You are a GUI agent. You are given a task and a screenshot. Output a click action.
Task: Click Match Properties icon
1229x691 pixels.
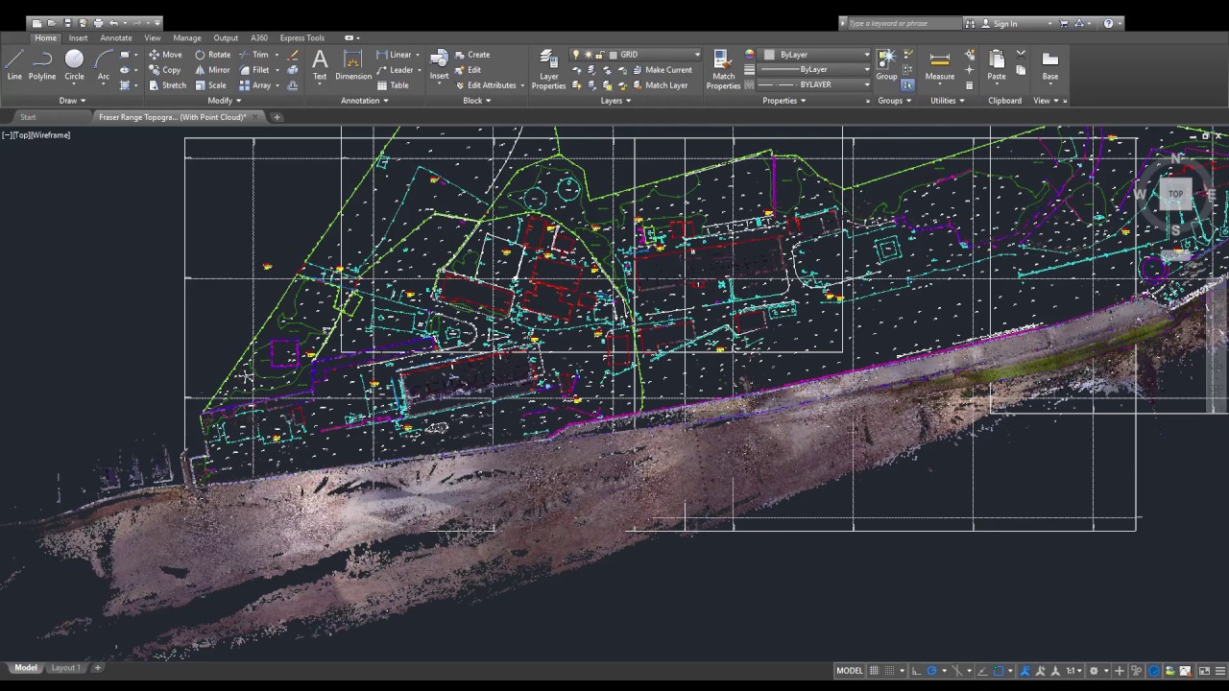coord(724,69)
